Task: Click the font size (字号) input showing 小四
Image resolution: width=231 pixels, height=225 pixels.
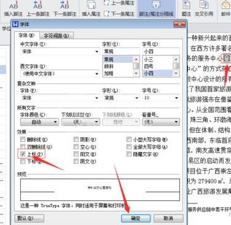Action: 161,51
